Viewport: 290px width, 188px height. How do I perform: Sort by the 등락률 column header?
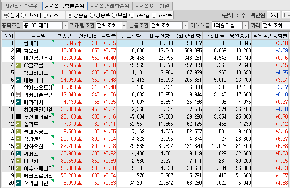tap(109, 36)
